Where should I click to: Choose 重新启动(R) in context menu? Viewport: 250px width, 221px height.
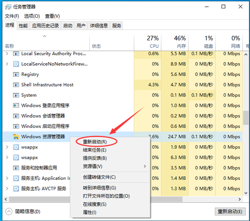(x=95, y=142)
